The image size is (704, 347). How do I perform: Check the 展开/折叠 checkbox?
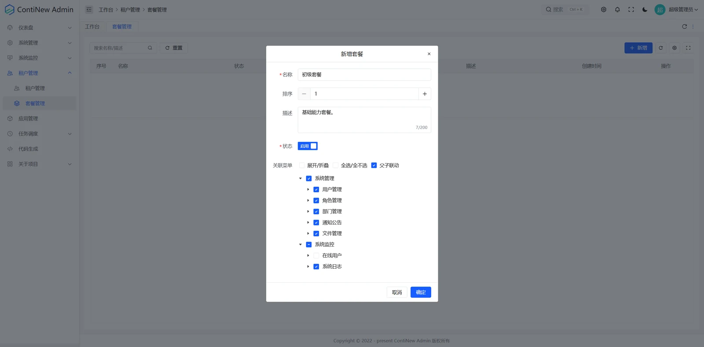coord(302,165)
